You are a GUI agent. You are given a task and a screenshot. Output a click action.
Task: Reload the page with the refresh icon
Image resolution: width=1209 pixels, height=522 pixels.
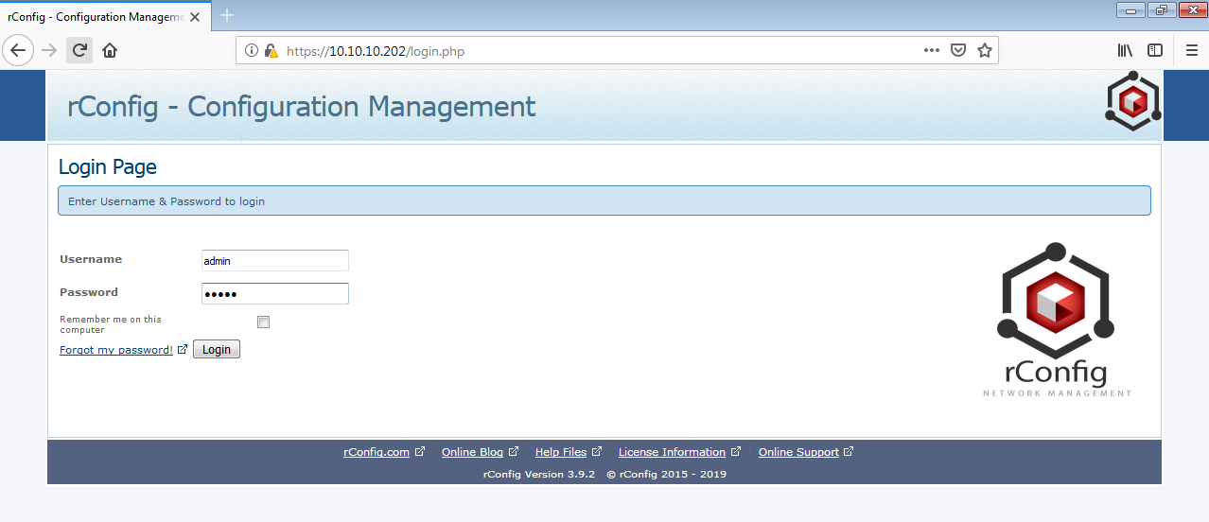pyautogui.click(x=79, y=50)
